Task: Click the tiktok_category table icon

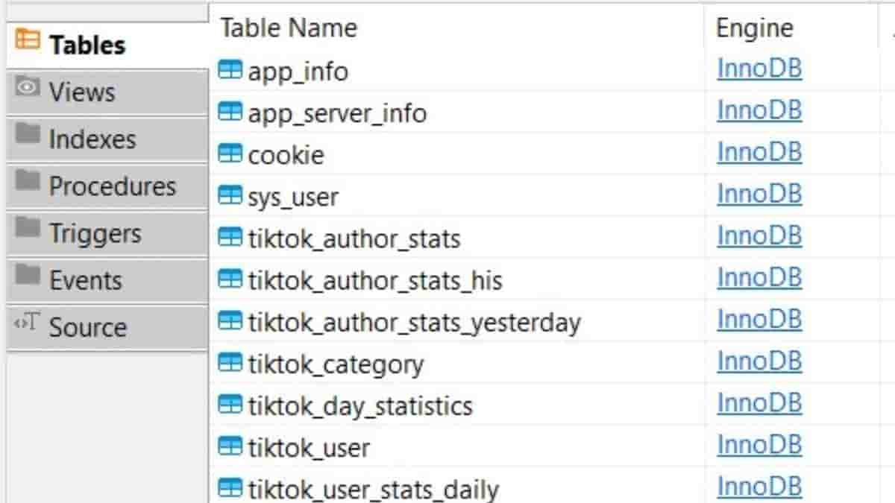Action: pyautogui.click(x=230, y=364)
